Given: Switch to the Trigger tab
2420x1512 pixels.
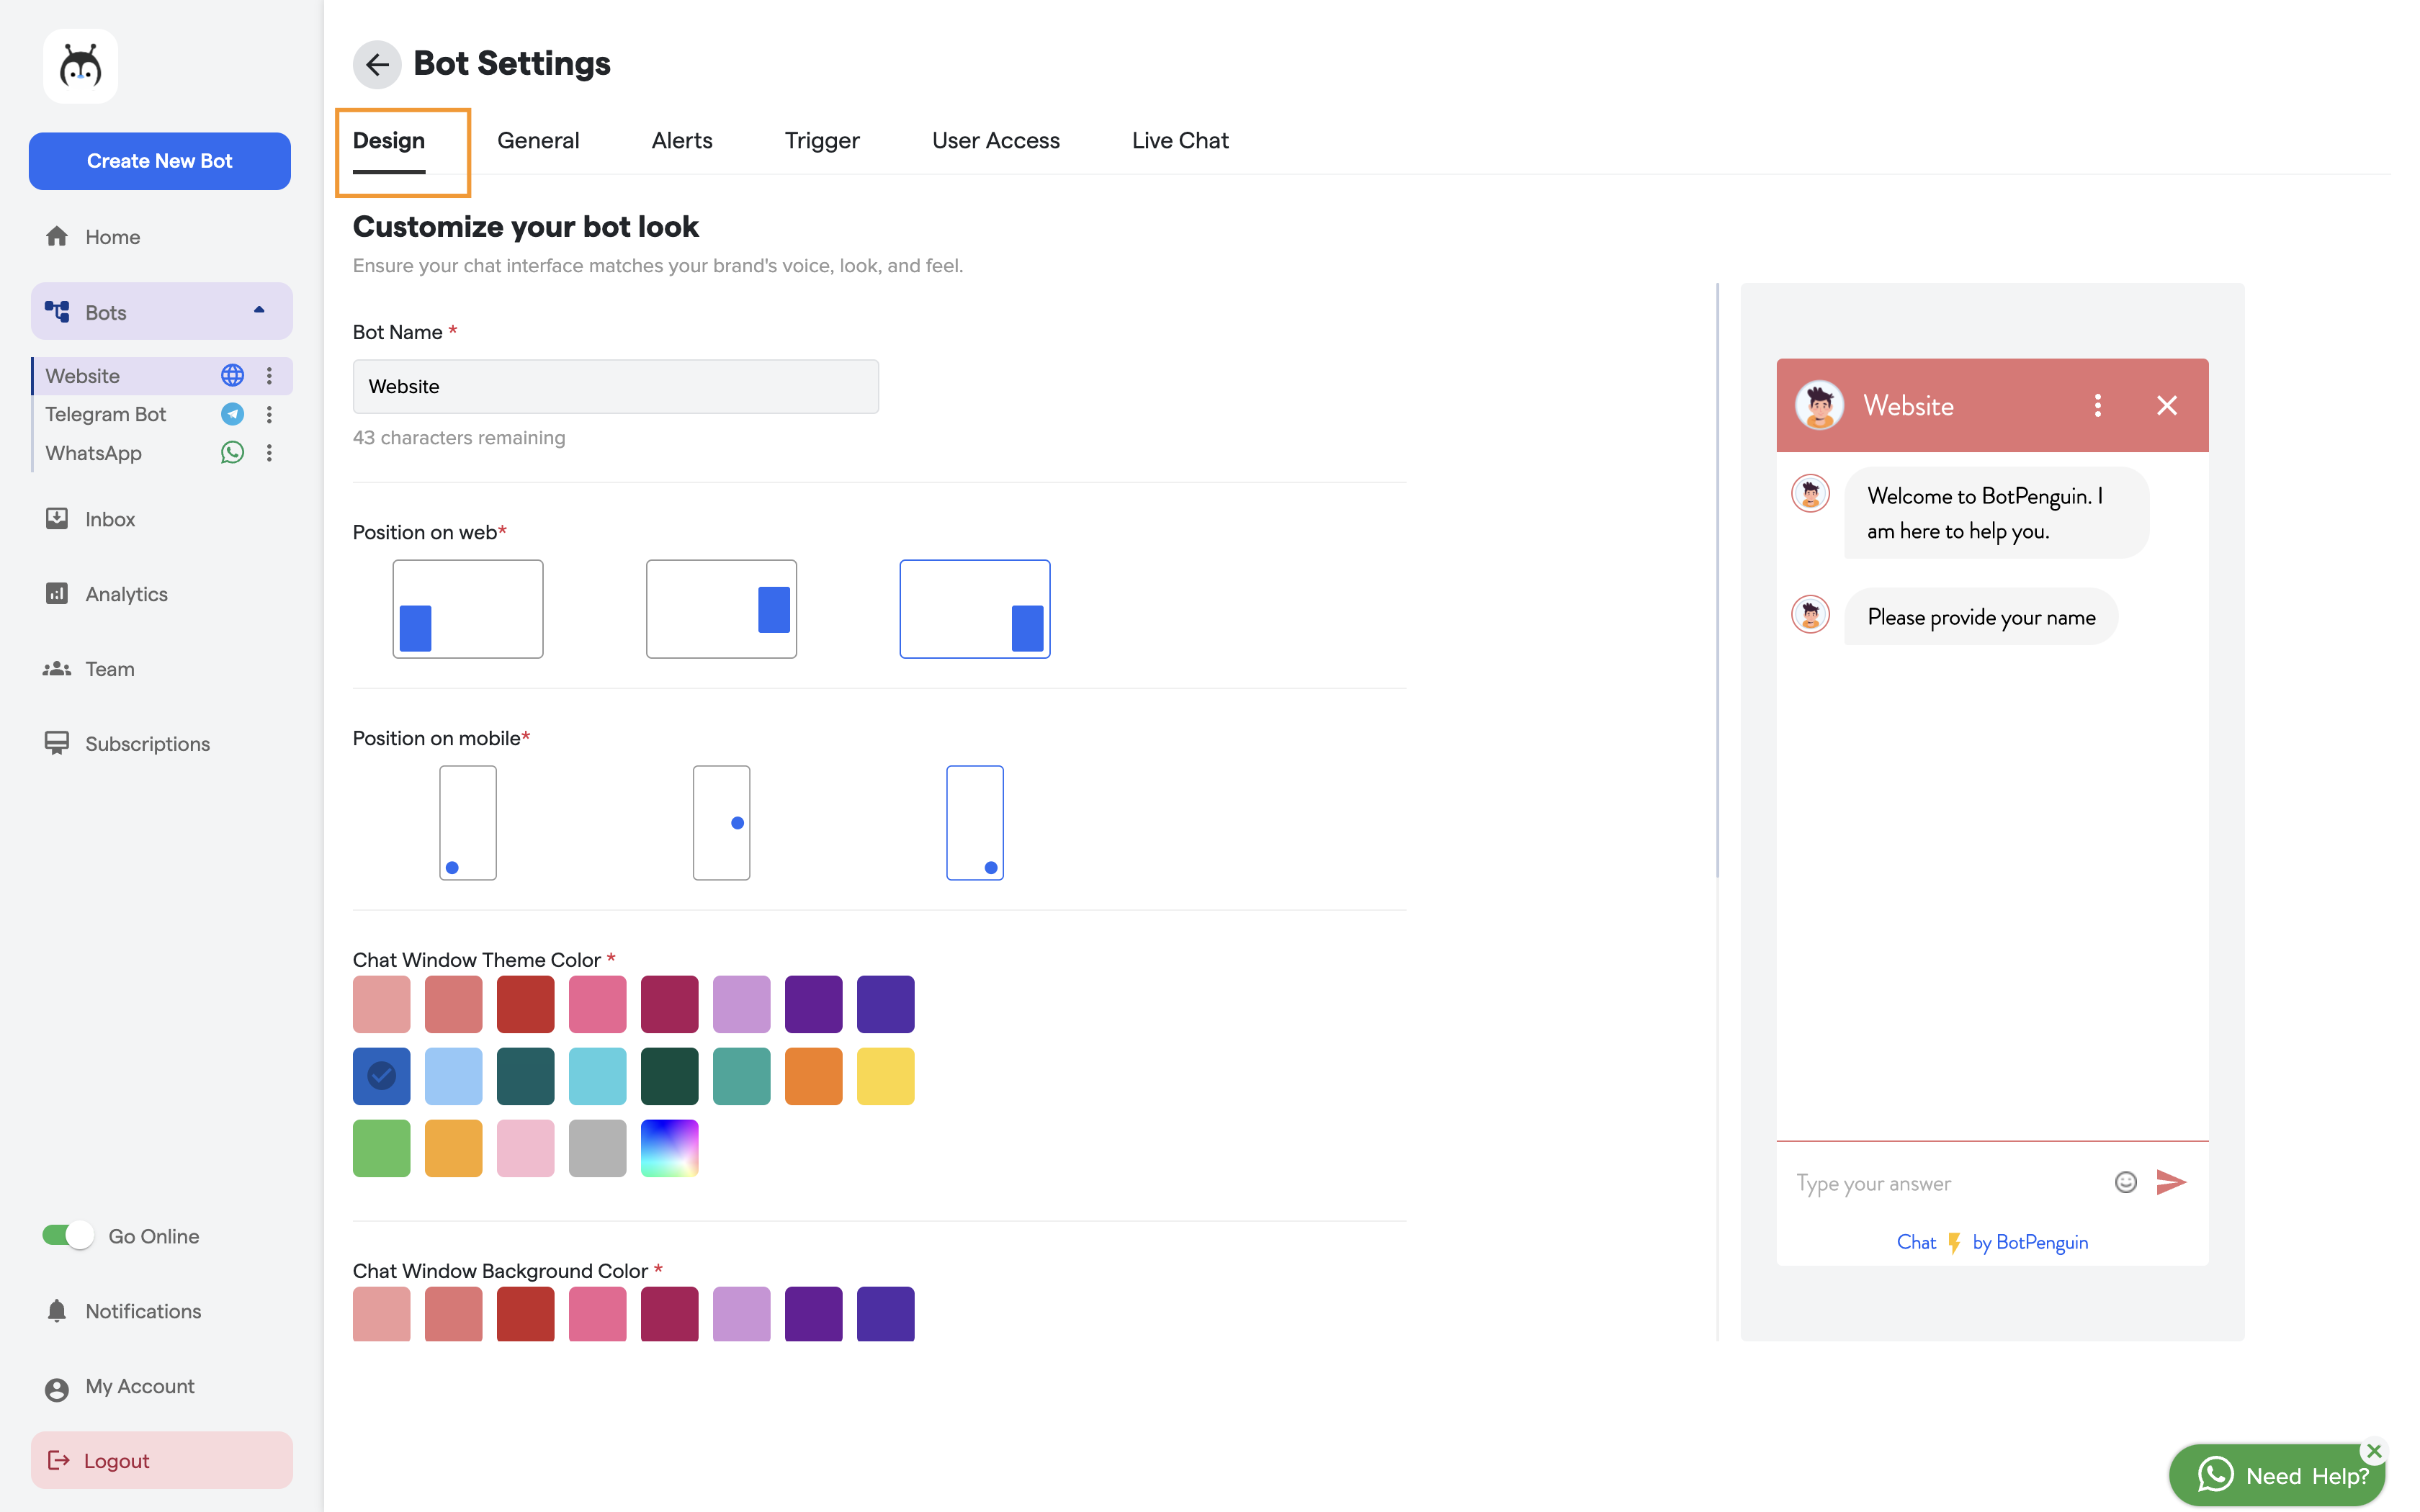Looking at the screenshot, I should [822, 141].
